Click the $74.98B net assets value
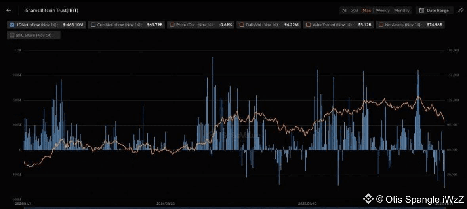 [435, 25]
